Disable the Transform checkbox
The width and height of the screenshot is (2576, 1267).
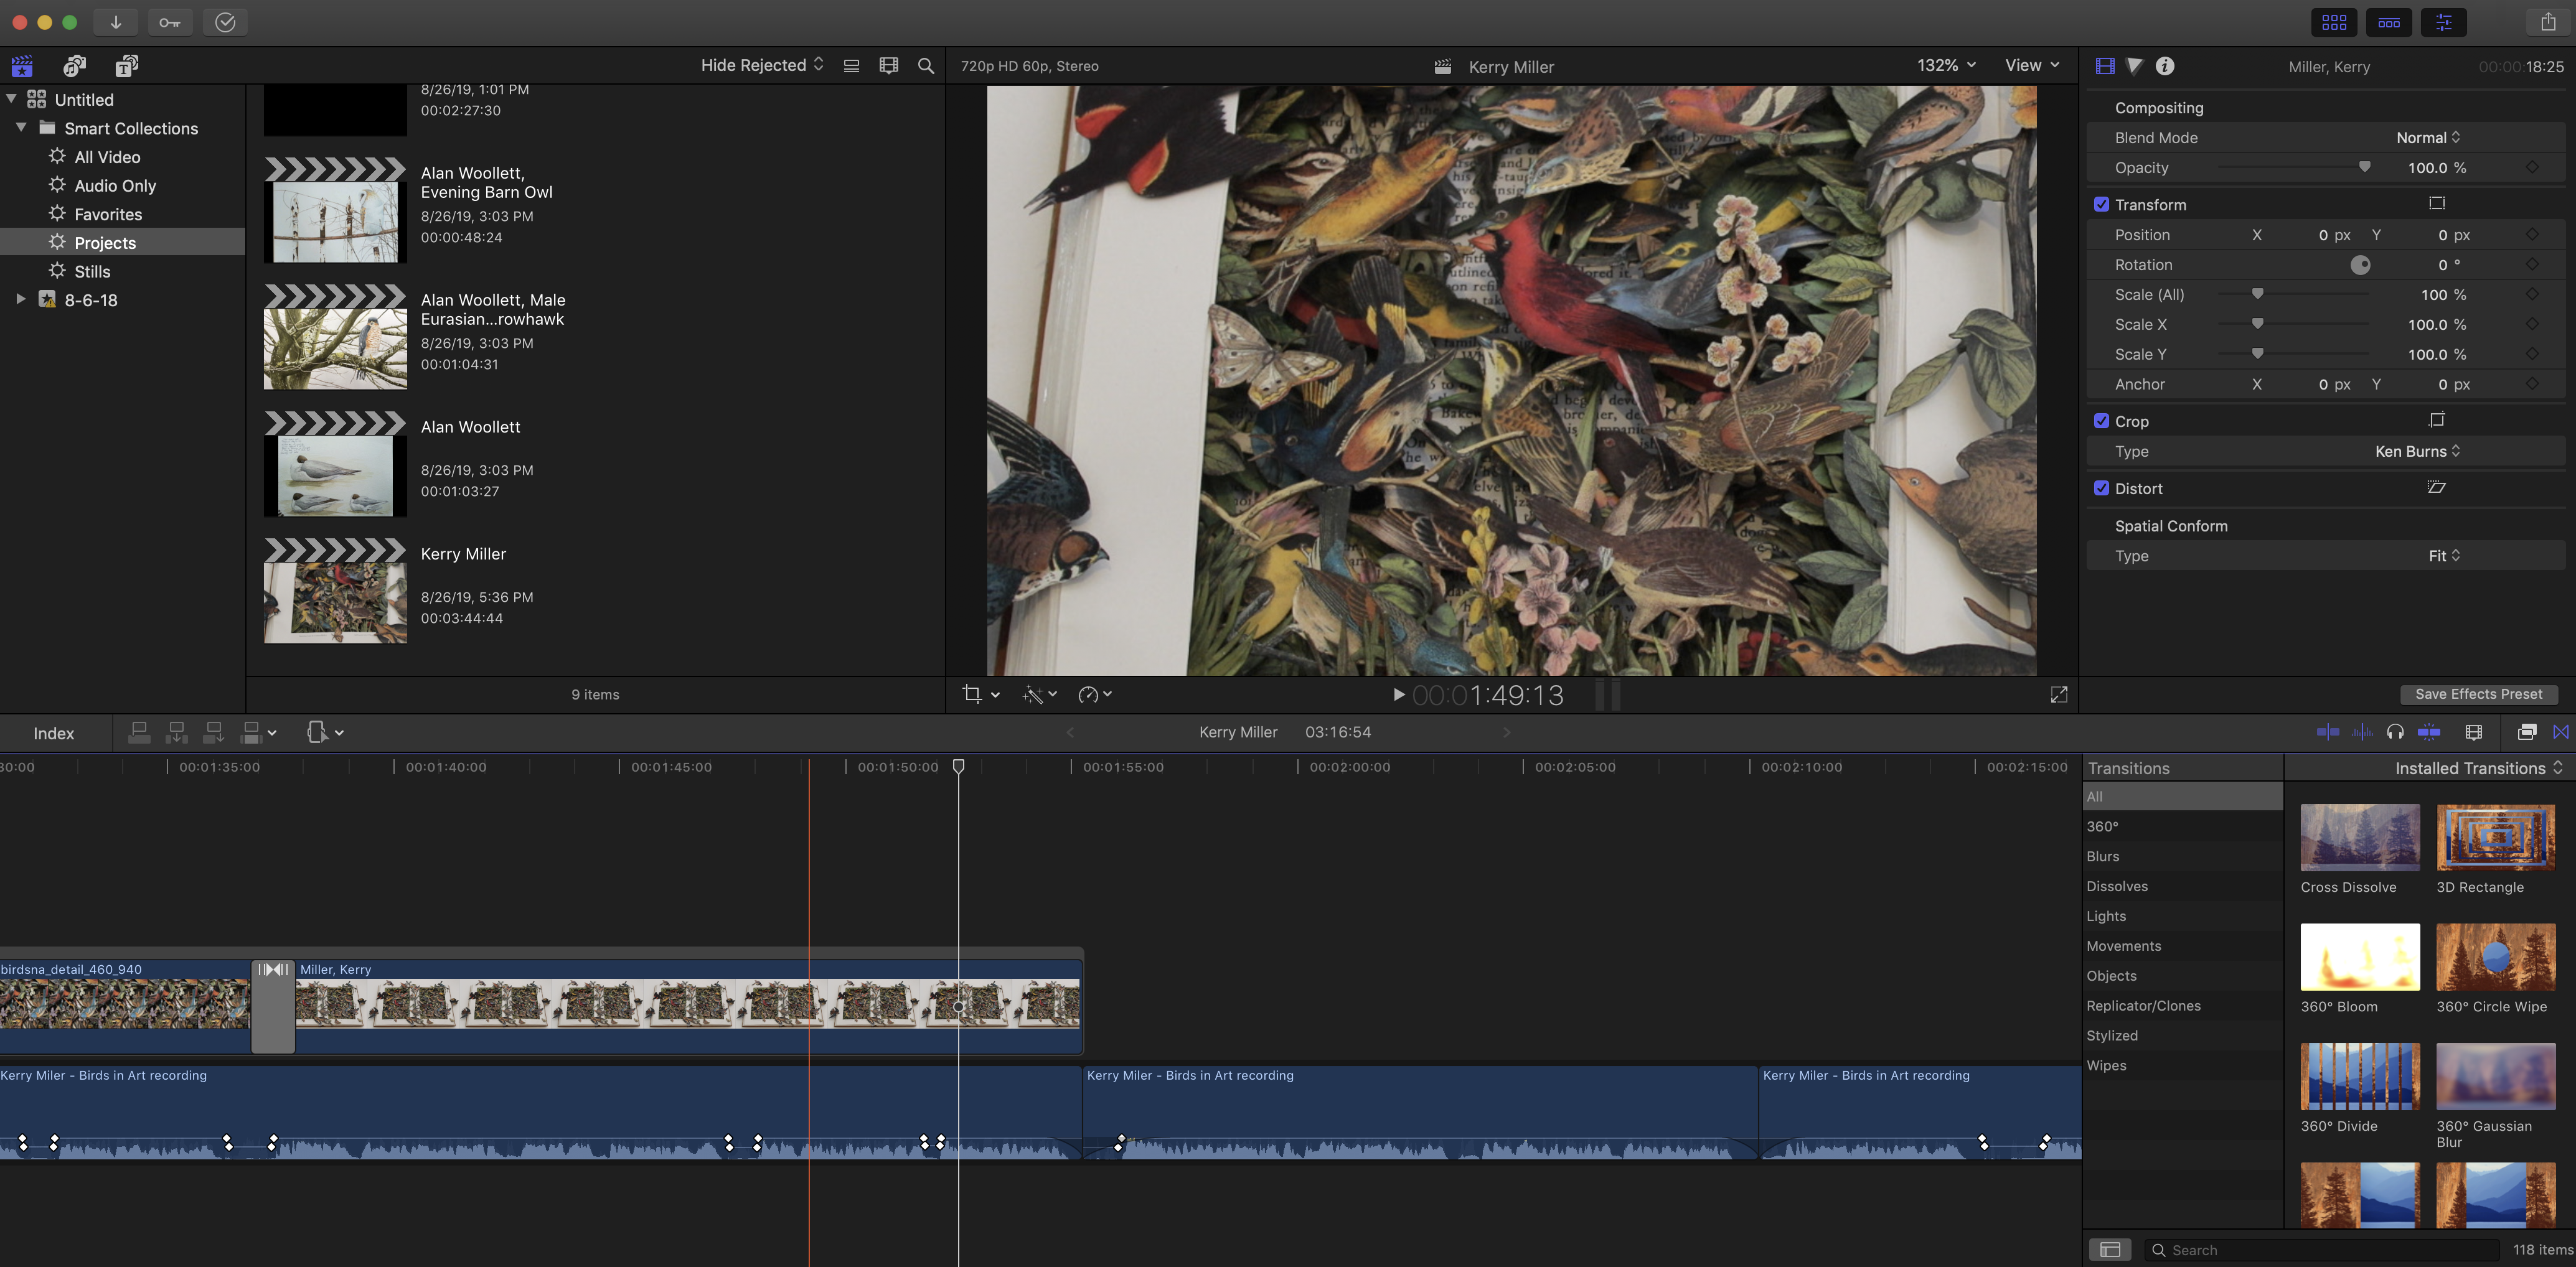point(2101,204)
